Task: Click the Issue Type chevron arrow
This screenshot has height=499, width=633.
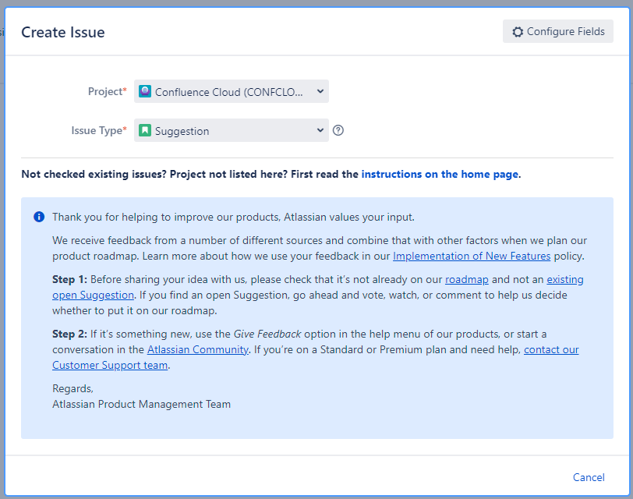Action: (320, 130)
